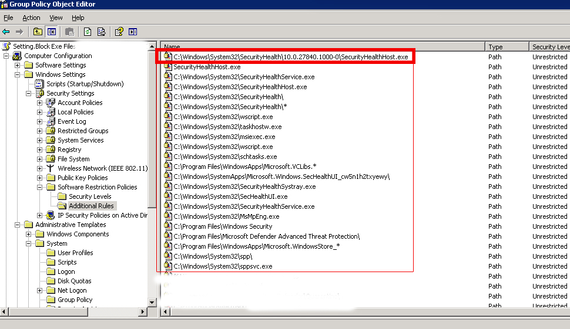Open Help via question mark icon
The image size is (570, 329).
[119, 32]
